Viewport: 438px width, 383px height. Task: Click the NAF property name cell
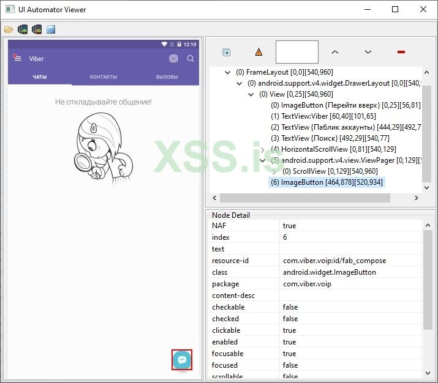244,226
